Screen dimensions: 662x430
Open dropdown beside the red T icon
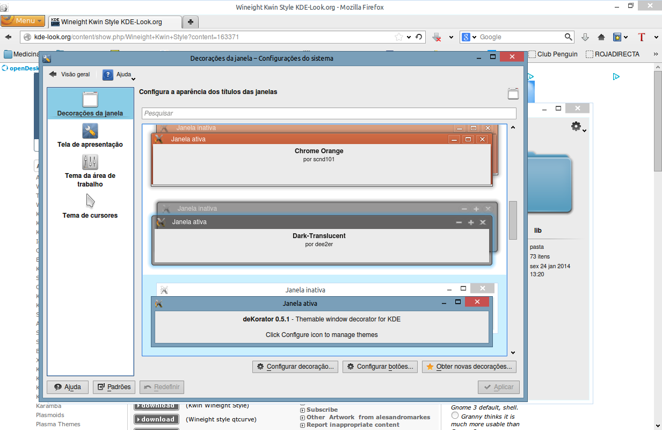pos(656,37)
